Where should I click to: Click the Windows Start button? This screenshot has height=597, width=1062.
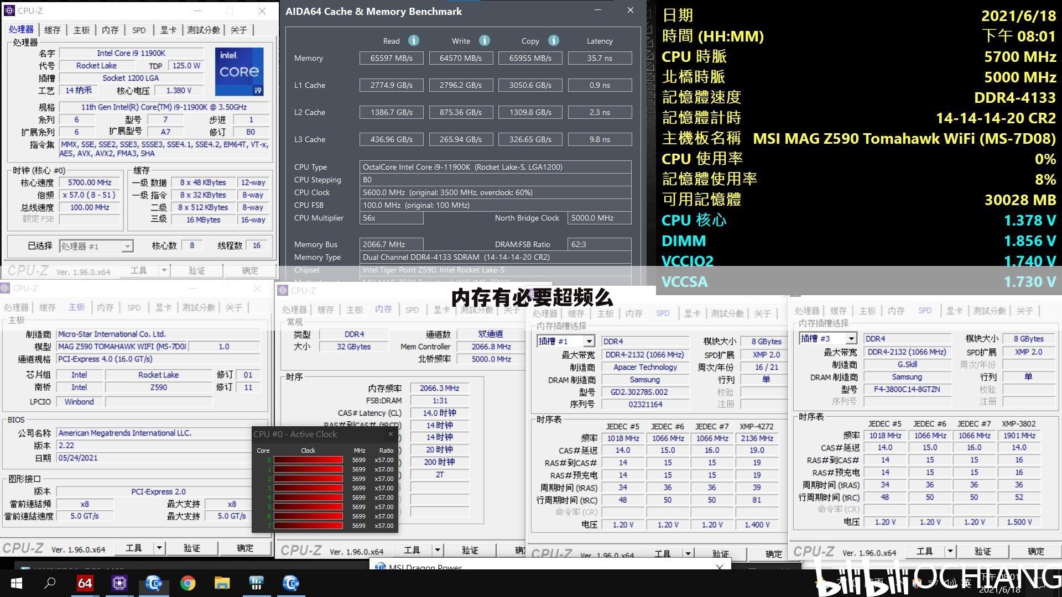[x=16, y=583]
